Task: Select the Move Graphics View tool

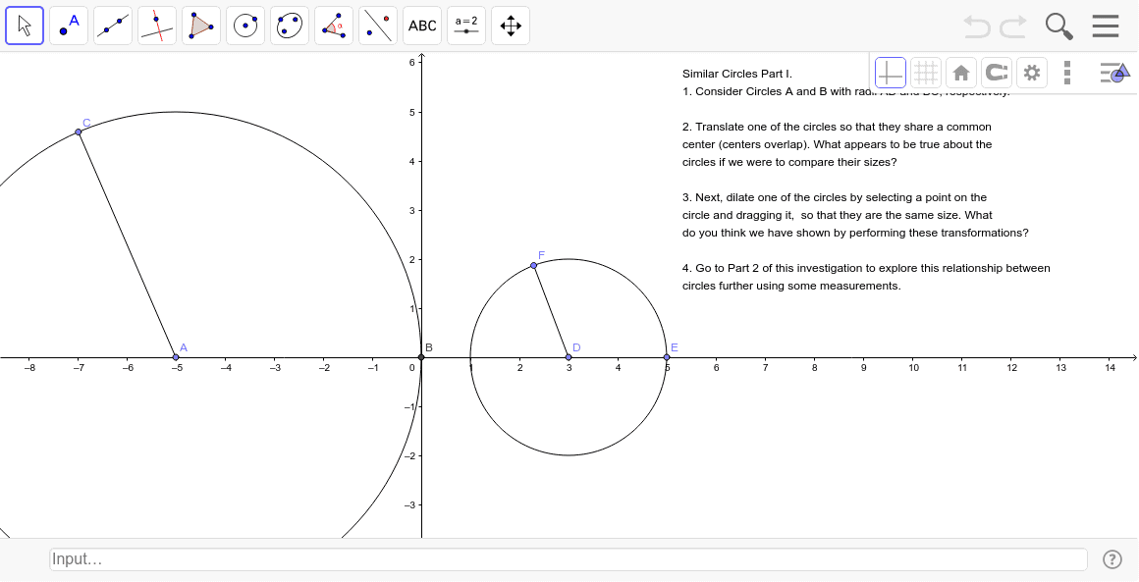Action: [x=510, y=25]
